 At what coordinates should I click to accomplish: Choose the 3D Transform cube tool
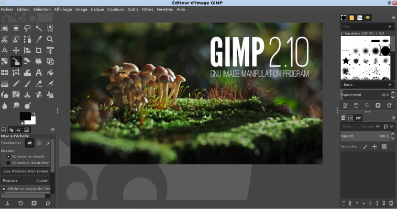point(50,62)
